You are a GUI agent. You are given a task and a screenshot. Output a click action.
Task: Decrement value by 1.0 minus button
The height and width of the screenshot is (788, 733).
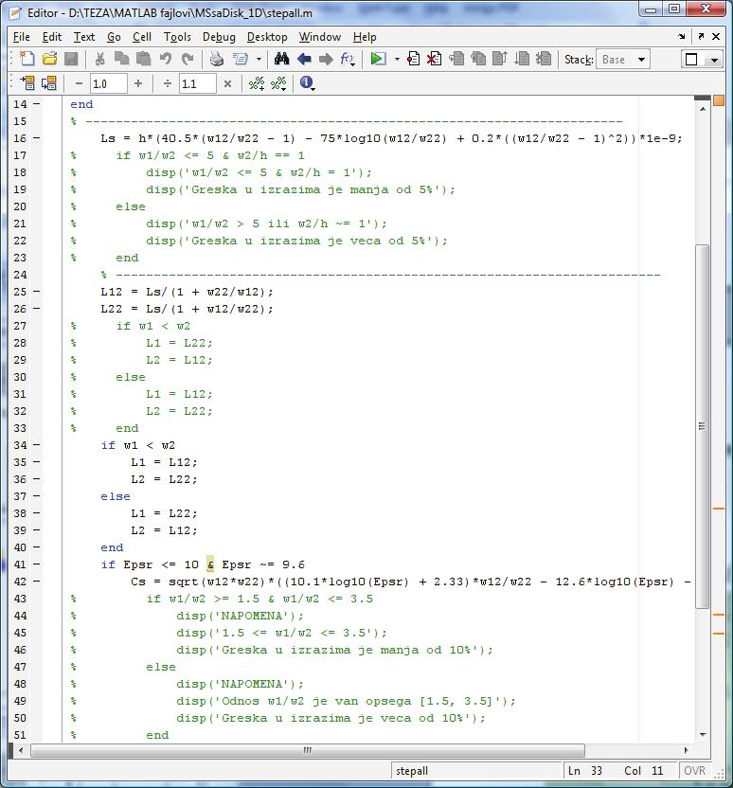pyautogui.click(x=79, y=83)
